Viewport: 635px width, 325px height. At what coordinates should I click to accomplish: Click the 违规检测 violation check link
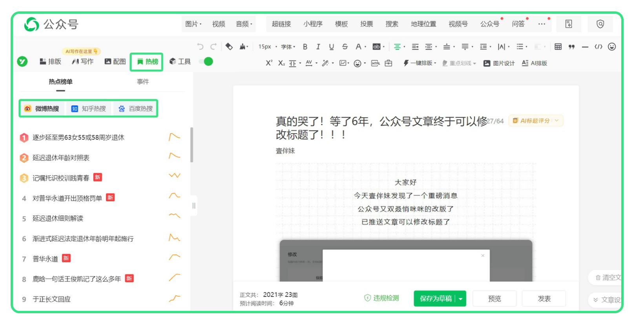click(381, 298)
